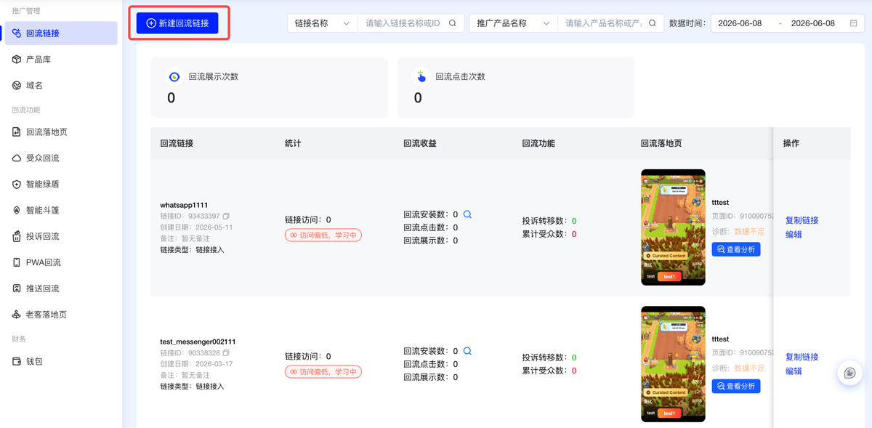Click landing page thumbnail in whatsapp1111 row

[673, 227]
